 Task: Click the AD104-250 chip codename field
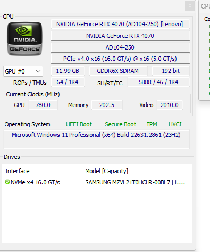coord(120,47)
